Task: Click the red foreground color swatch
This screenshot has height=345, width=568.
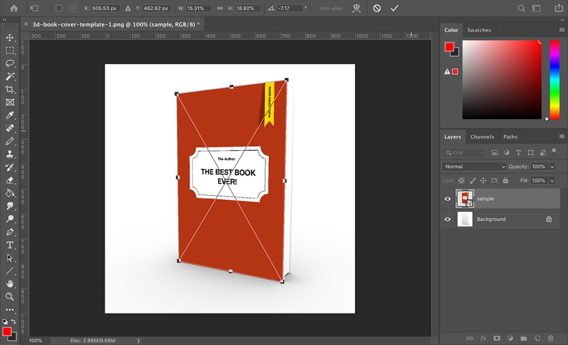Action: 449,47
